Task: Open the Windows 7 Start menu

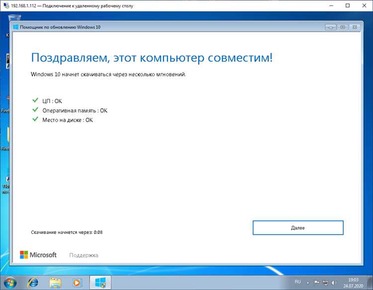Action: coord(11,283)
